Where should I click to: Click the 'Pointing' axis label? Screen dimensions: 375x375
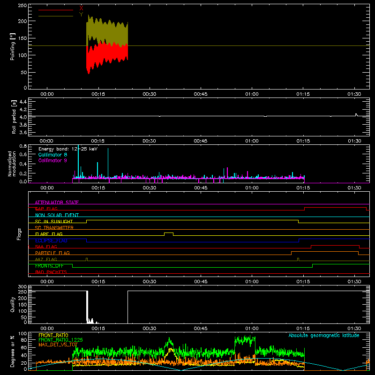click(x=13, y=46)
